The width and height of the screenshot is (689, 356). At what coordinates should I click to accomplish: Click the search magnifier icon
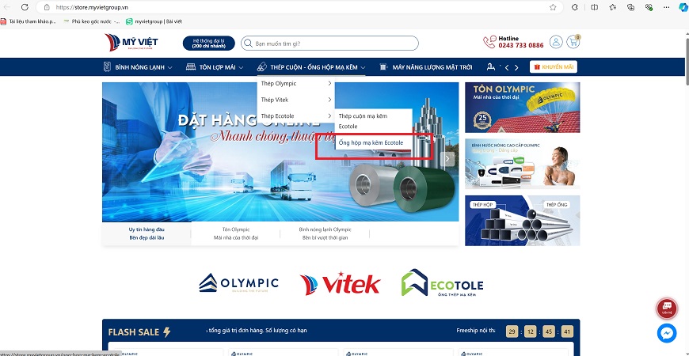pos(248,44)
